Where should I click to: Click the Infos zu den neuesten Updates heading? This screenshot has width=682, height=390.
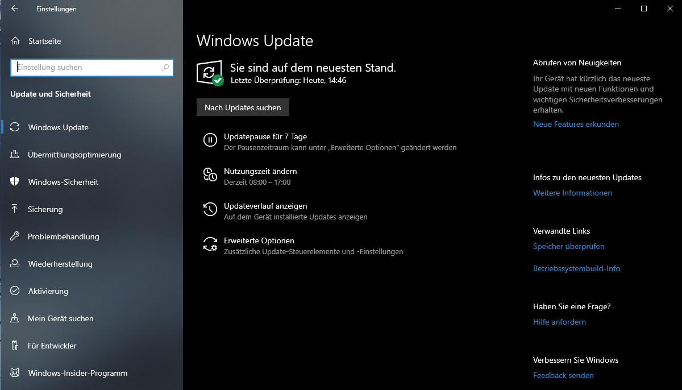[x=587, y=177]
